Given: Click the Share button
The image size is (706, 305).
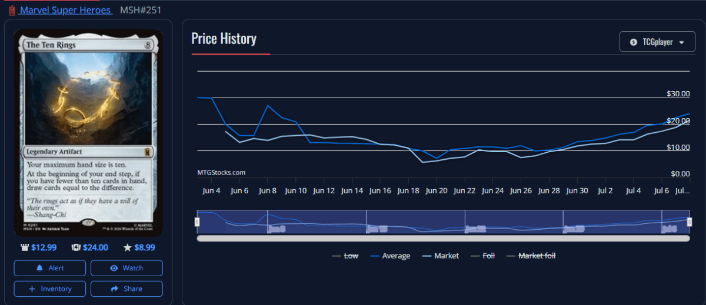Looking at the screenshot, I should [x=126, y=289].
